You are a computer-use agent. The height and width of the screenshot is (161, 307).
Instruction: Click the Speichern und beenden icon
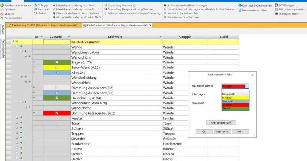(2, 5)
